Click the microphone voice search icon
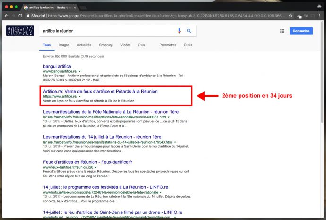Screen dimensions: 326x220 179,31
